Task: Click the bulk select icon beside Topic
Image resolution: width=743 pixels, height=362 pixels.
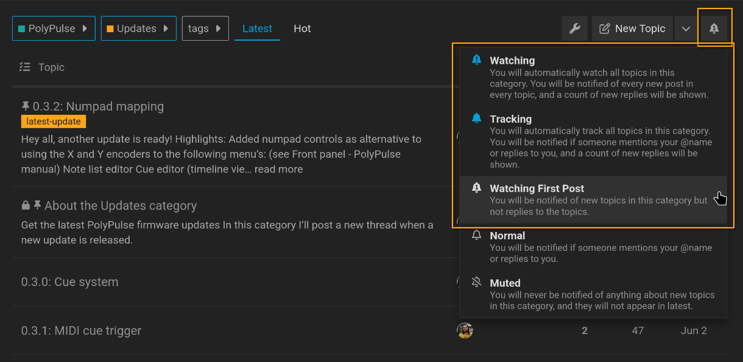Action: coord(25,67)
